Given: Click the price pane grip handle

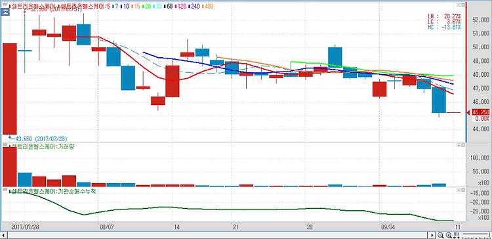Looking at the screenshot, I should tap(5, 5).
